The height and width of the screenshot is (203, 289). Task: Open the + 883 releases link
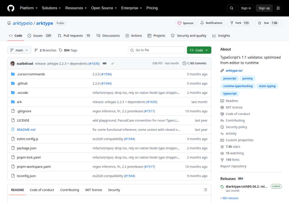229,198
